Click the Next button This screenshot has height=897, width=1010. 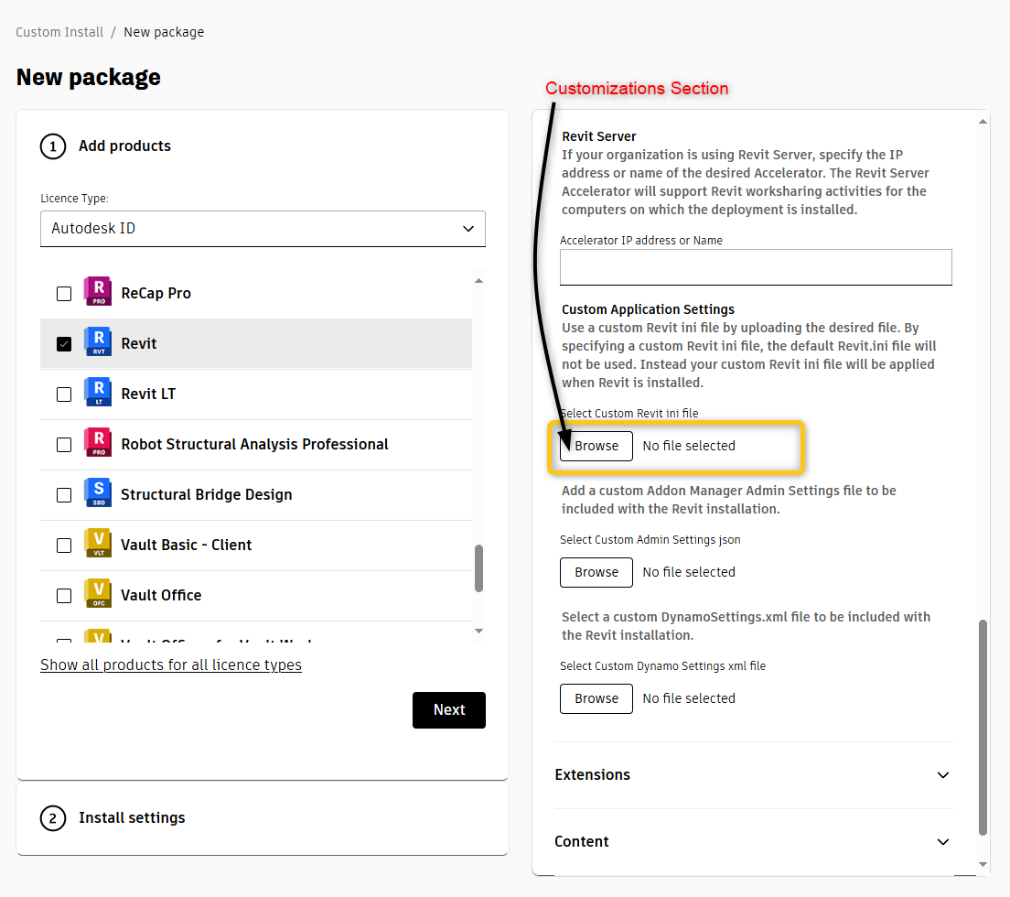(448, 709)
